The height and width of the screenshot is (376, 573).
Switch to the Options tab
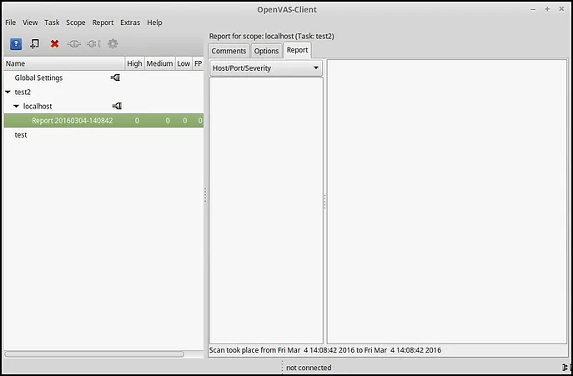(266, 51)
